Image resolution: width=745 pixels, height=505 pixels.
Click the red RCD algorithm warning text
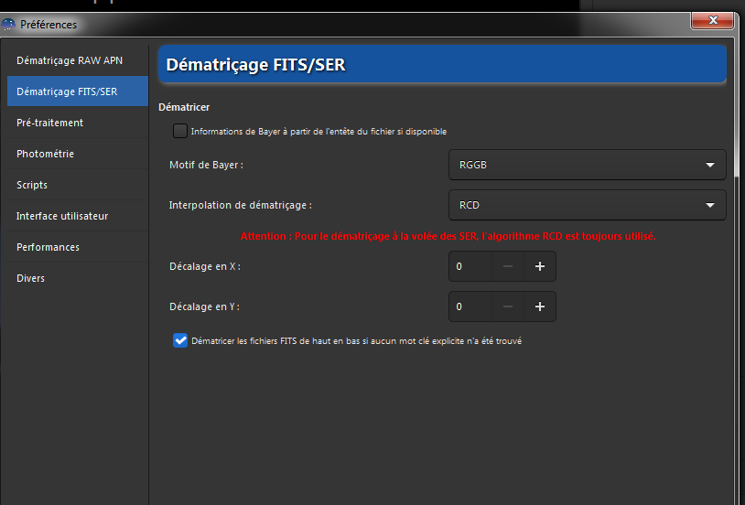pos(448,236)
